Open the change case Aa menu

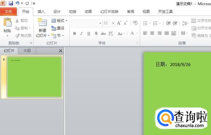click(x=121, y=33)
